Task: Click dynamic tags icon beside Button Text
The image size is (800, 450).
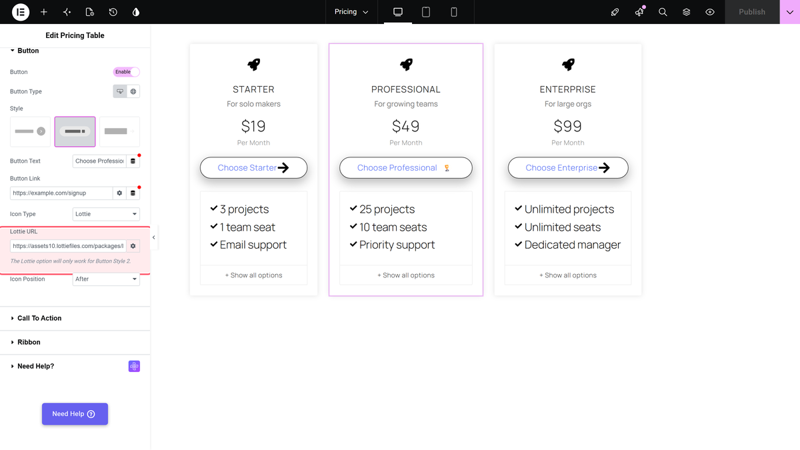Action: [x=133, y=161]
